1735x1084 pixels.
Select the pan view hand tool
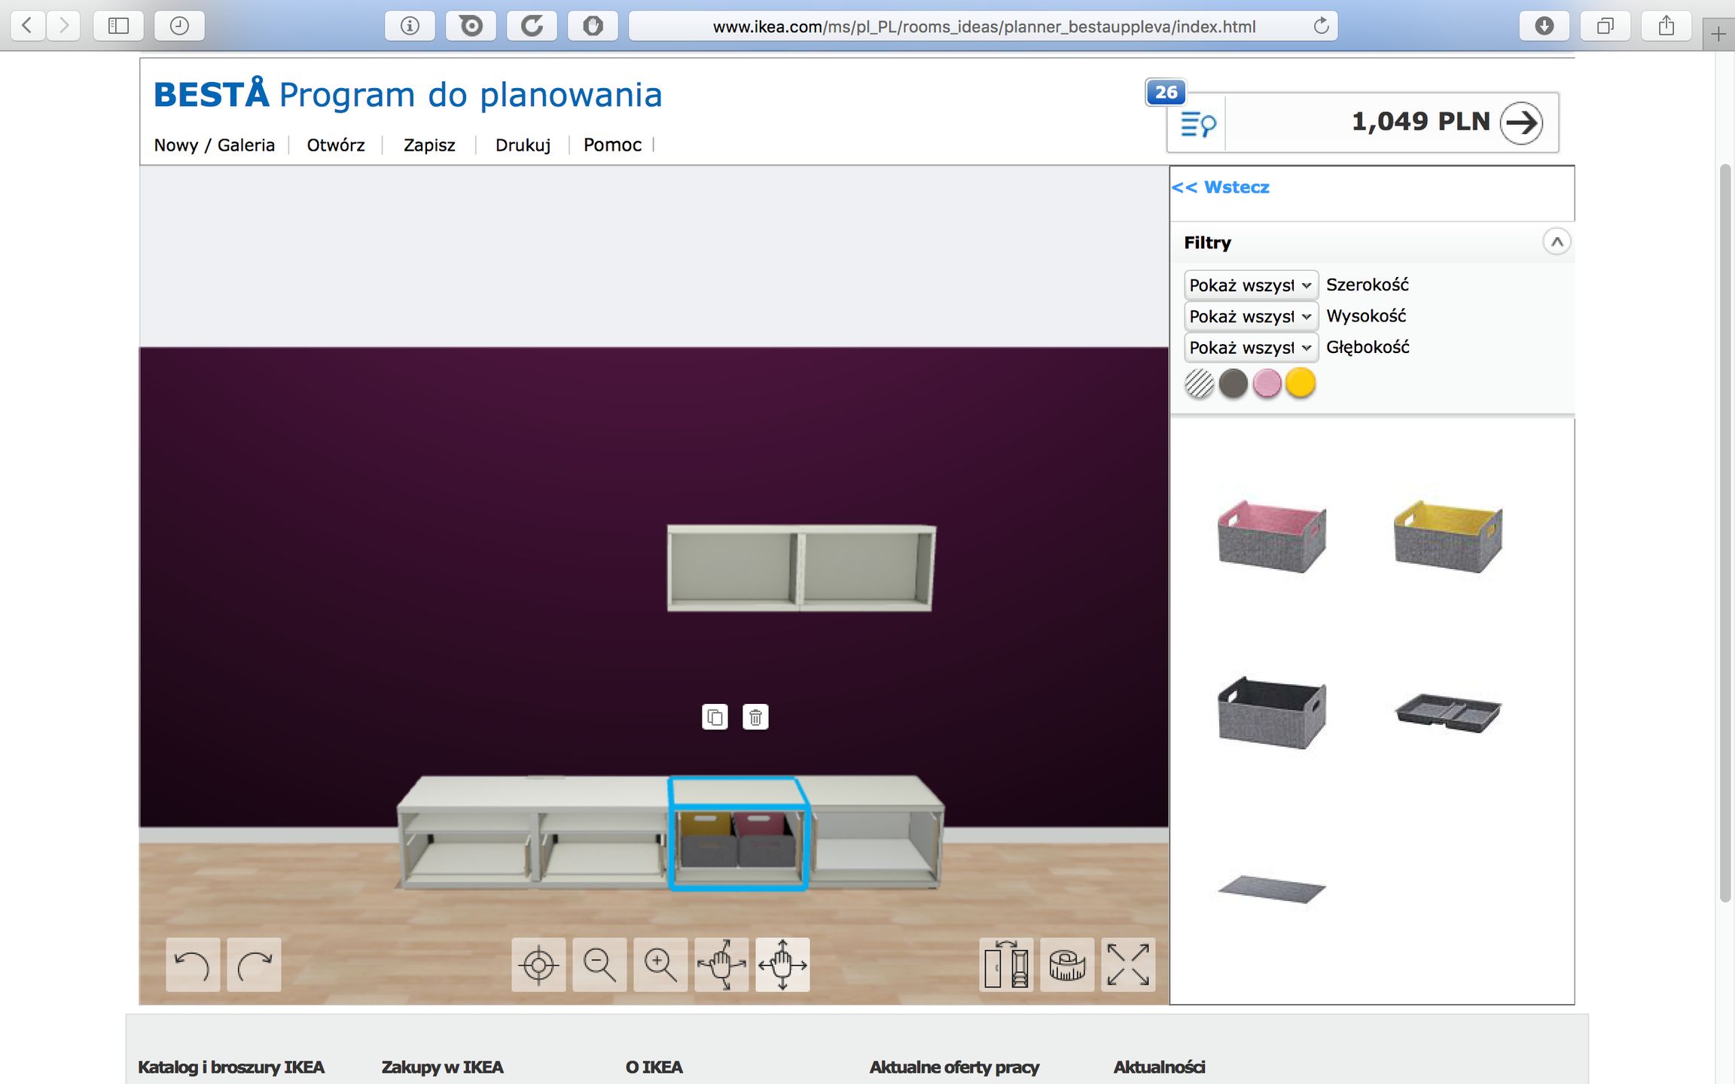782,964
